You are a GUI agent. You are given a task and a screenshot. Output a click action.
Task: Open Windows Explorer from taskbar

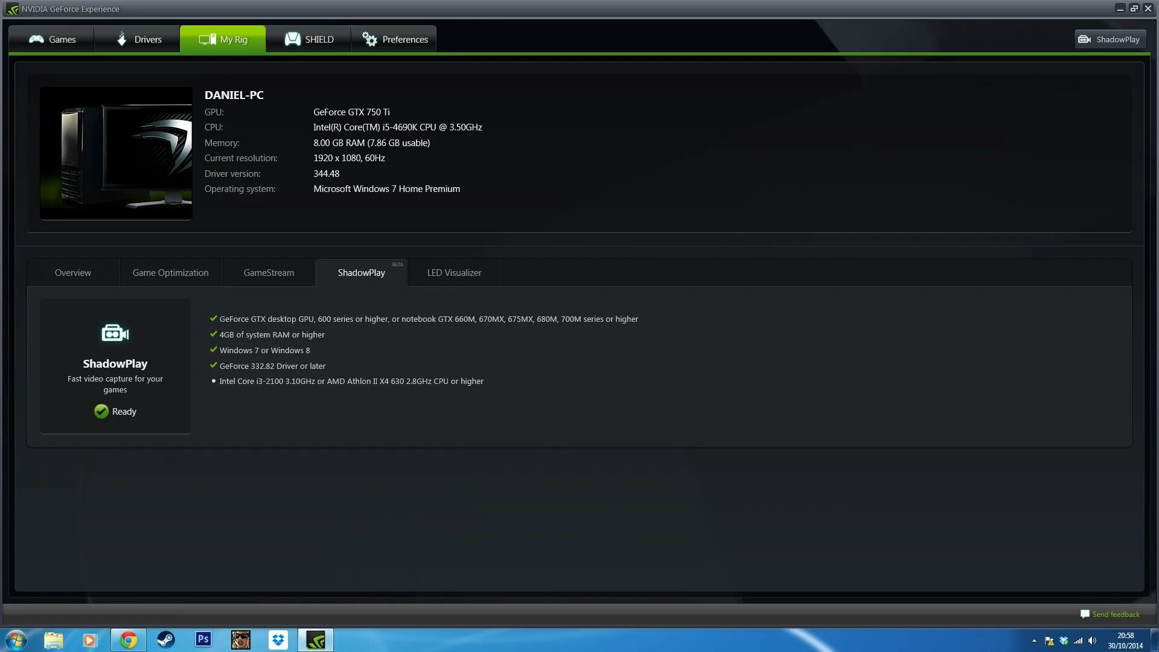[x=53, y=640]
